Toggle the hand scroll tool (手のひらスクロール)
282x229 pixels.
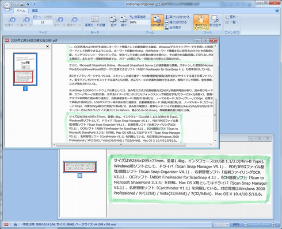(201, 22)
